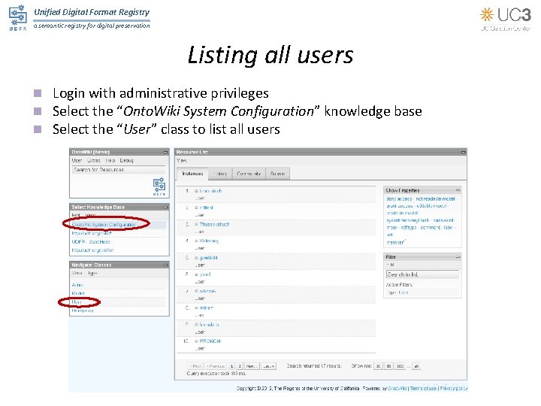The width and height of the screenshot is (541, 406).
Task: Open the Type menu in Navigate Classes
Action: pyautogui.click(x=92, y=273)
